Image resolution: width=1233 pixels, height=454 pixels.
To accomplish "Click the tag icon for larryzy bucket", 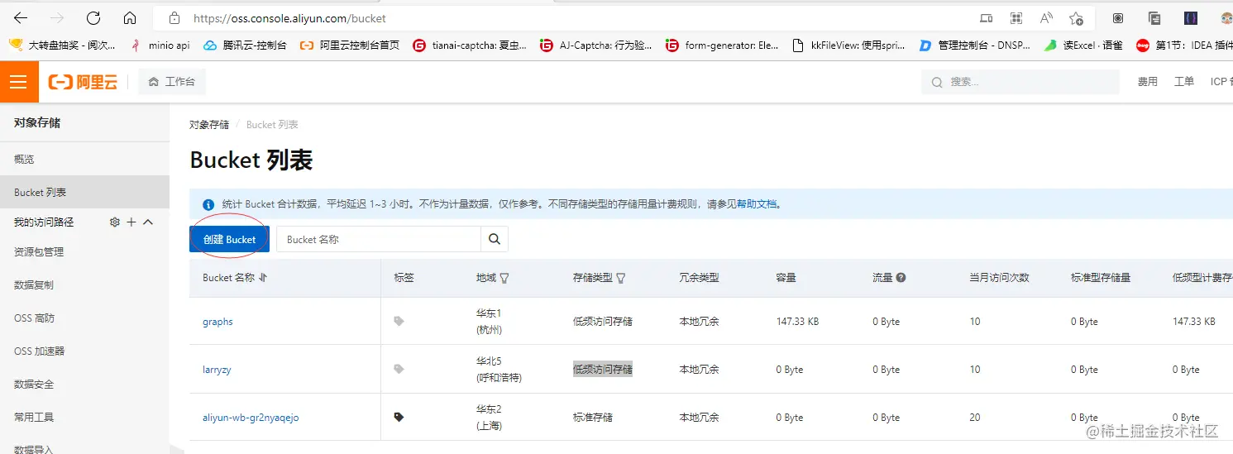I will [x=399, y=369].
